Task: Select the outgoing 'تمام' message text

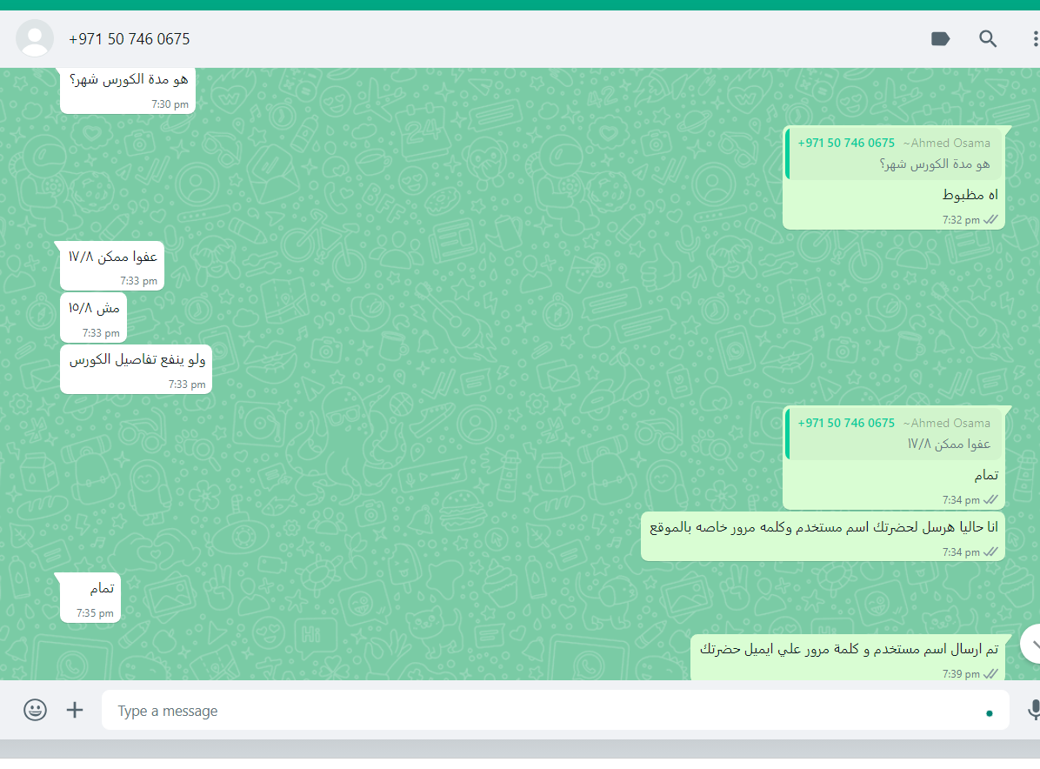Action: click(985, 475)
